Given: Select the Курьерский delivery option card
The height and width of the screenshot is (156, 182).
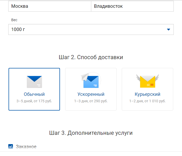Looking at the screenshot, I should pyautogui.click(x=147, y=89).
